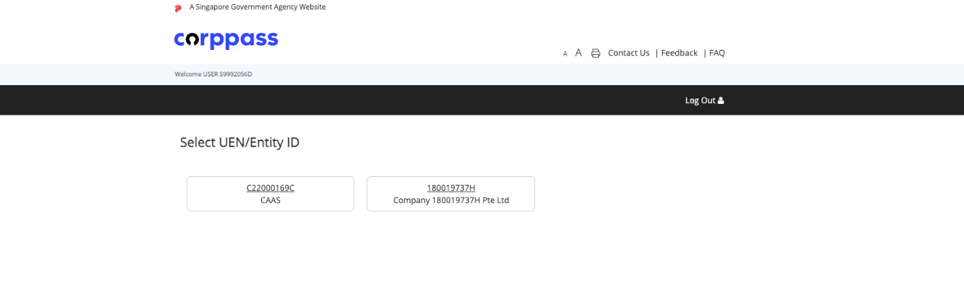Click the red Singapore lion head icon

point(178,8)
